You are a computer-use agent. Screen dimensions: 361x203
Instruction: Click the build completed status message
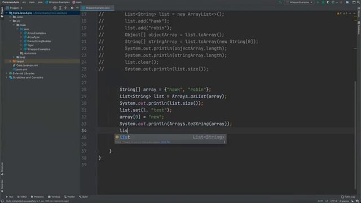pos(37,201)
